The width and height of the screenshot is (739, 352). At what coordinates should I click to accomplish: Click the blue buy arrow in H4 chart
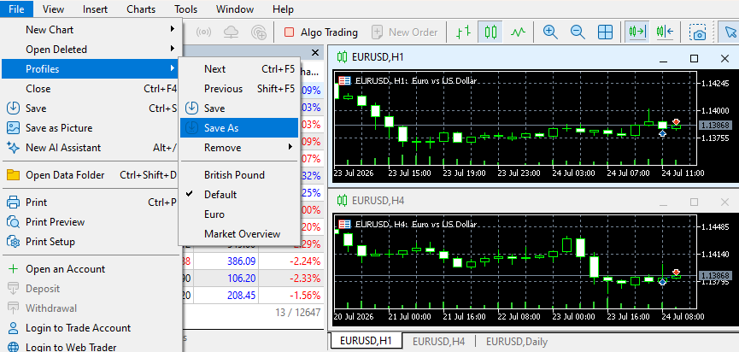[x=662, y=282]
